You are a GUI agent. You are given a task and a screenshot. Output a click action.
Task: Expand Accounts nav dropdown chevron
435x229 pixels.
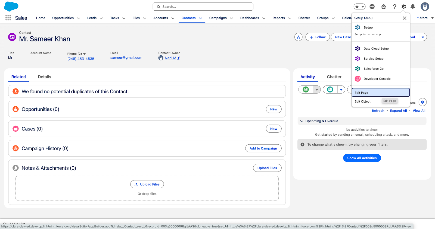click(x=173, y=18)
